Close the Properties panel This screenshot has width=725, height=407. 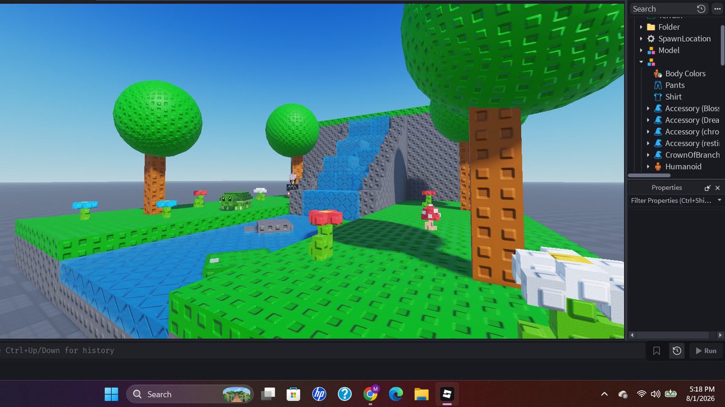[x=718, y=188]
